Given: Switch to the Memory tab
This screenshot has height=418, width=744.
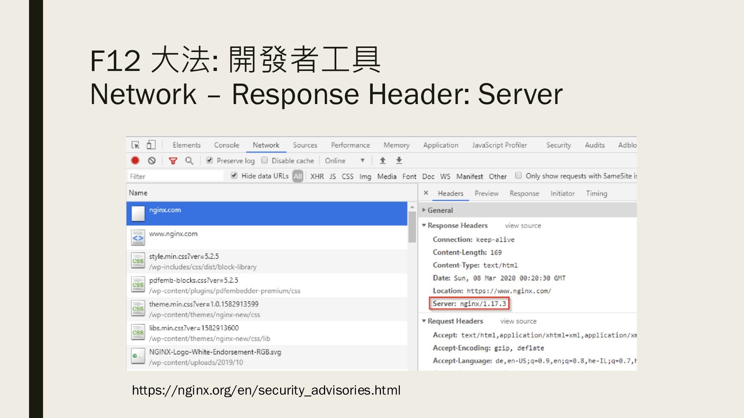Looking at the screenshot, I should pos(396,145).
